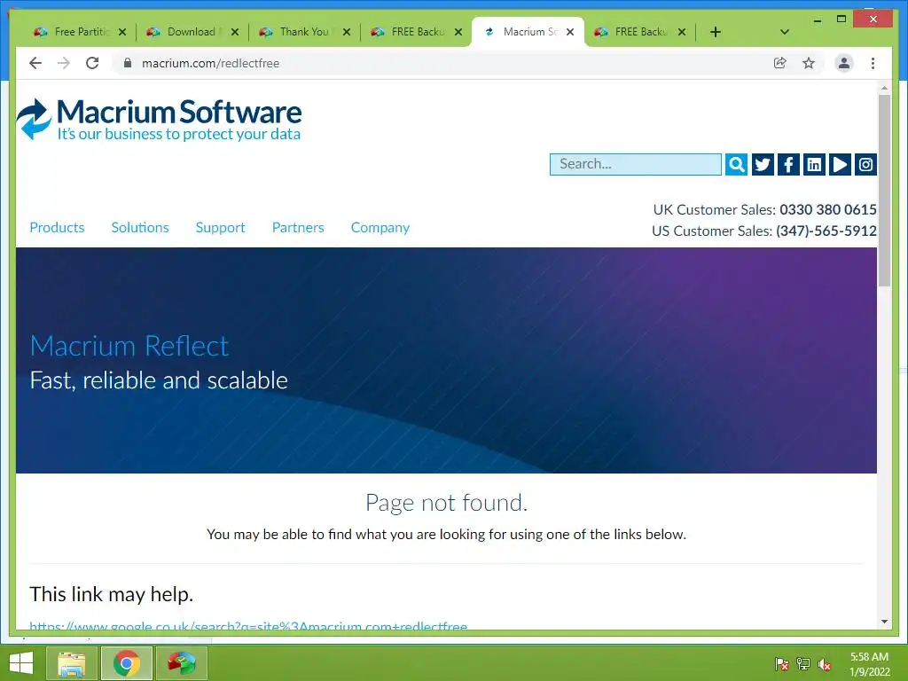Click the Macrium Software logo
Screen dimensions: 908x681
160,120
